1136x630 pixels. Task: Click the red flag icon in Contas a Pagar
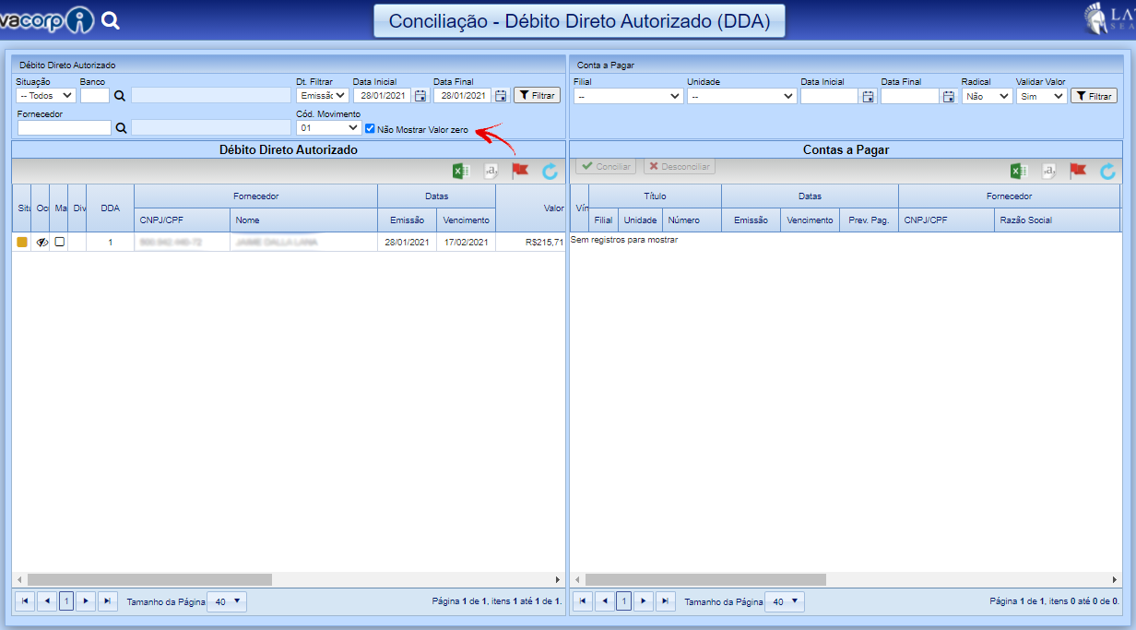click(x=1077, y=171)
